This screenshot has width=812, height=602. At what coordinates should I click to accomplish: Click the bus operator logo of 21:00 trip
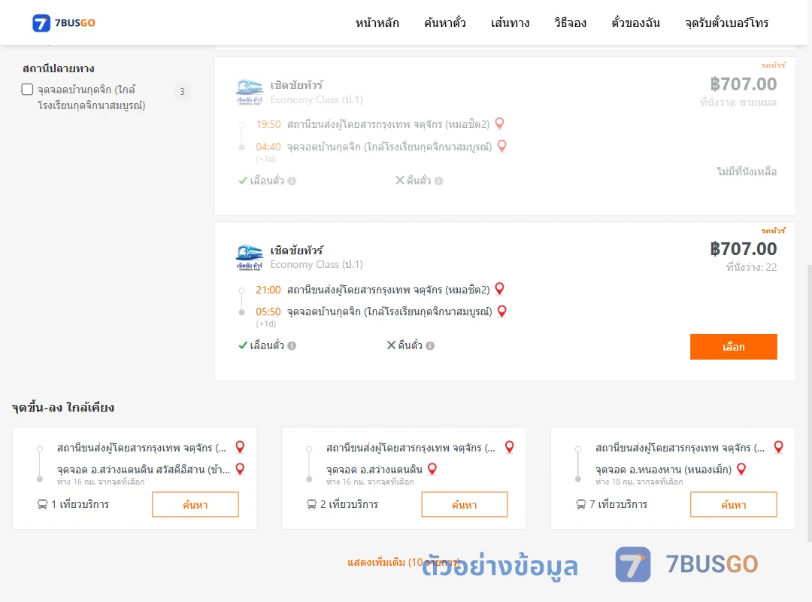click(x=250, y=257)
